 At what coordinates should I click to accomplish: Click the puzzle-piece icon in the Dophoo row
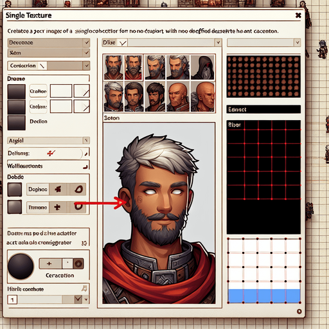(x=58, y=189)
